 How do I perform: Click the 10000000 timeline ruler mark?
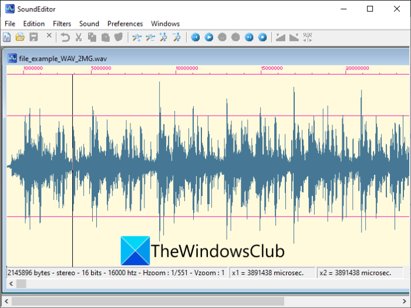[187, 68]
